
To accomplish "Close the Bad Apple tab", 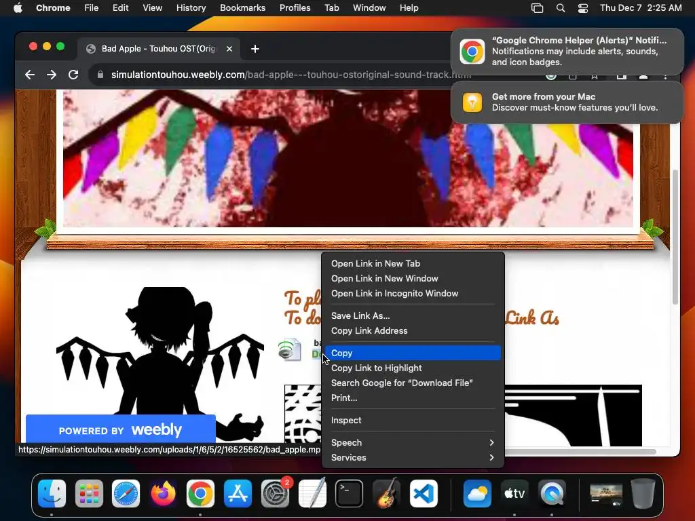I will [229, 49].
